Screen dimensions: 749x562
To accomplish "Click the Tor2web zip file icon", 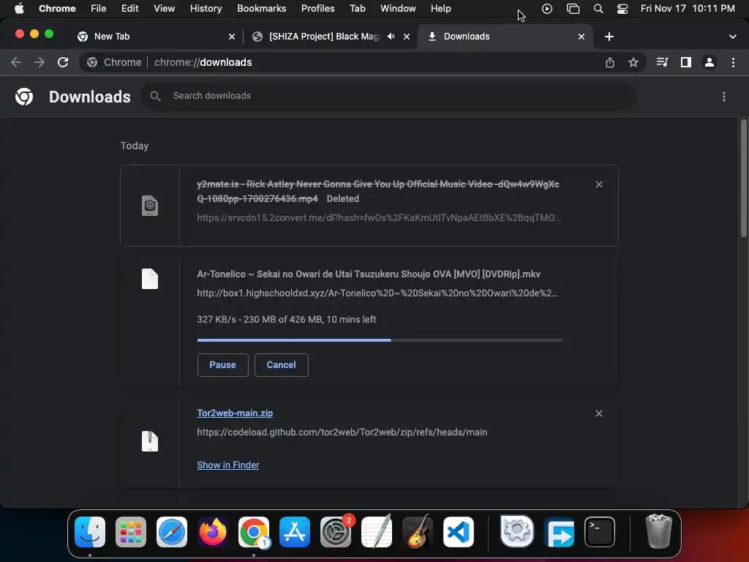I will (150, 441).
